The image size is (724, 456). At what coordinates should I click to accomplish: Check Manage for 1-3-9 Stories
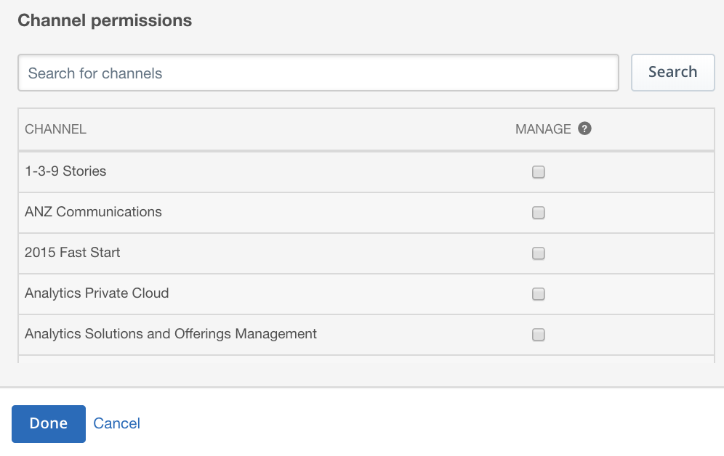pos(539,172)
